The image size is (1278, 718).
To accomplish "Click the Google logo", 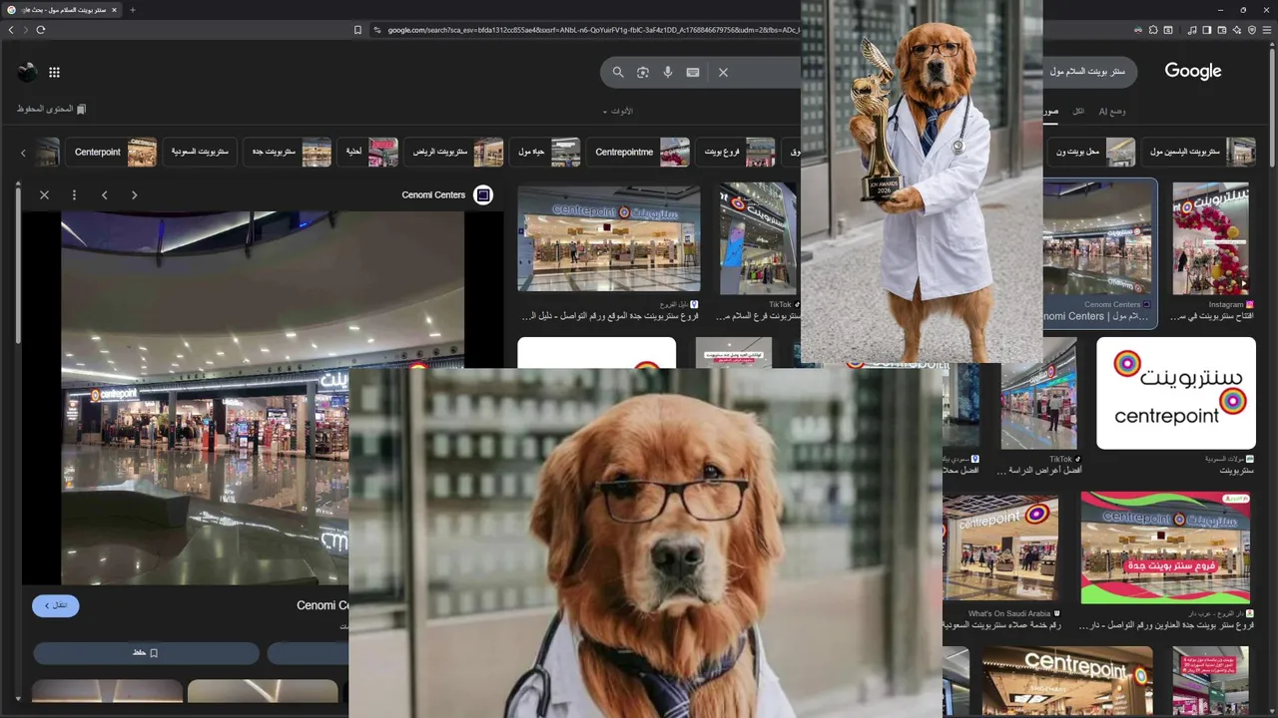I will (1193, 71).
